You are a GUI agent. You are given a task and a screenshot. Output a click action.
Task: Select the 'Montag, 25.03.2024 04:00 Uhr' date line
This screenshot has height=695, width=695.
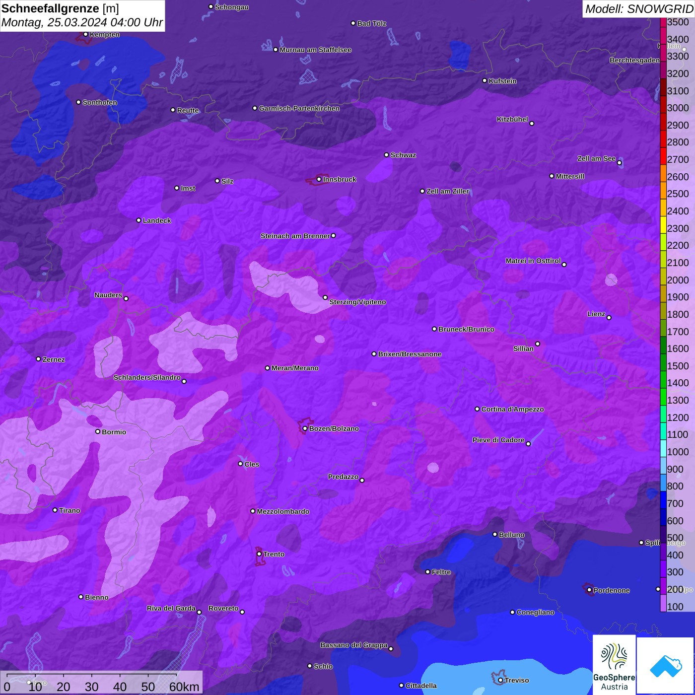click(x=82, y=22)
